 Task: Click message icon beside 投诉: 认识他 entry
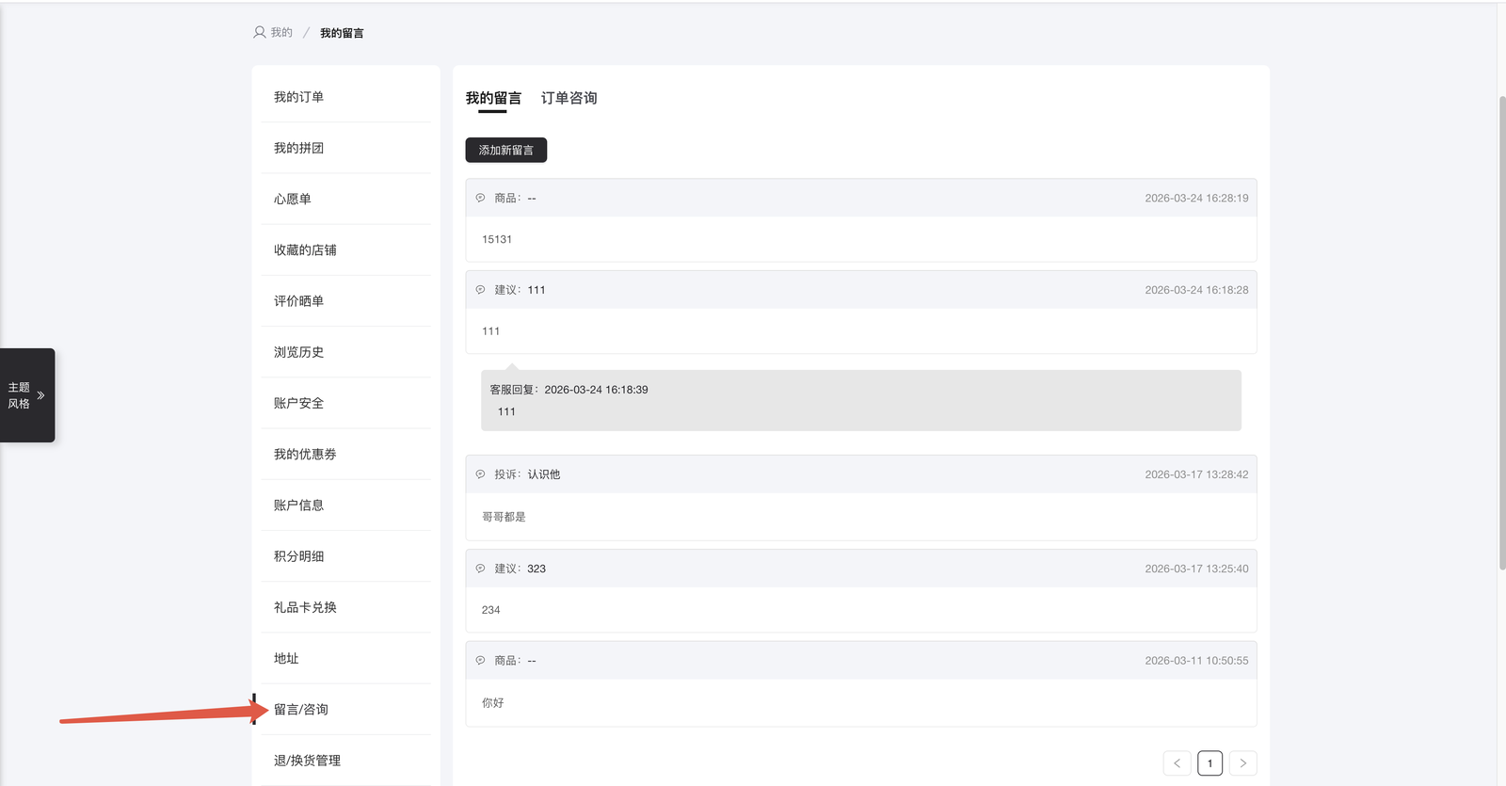tap(480, 474)
